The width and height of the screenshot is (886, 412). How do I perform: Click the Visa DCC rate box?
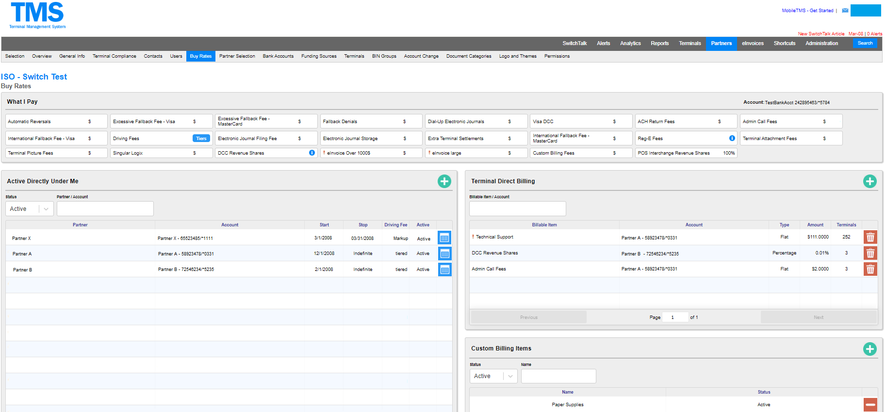tap(581, 121)
